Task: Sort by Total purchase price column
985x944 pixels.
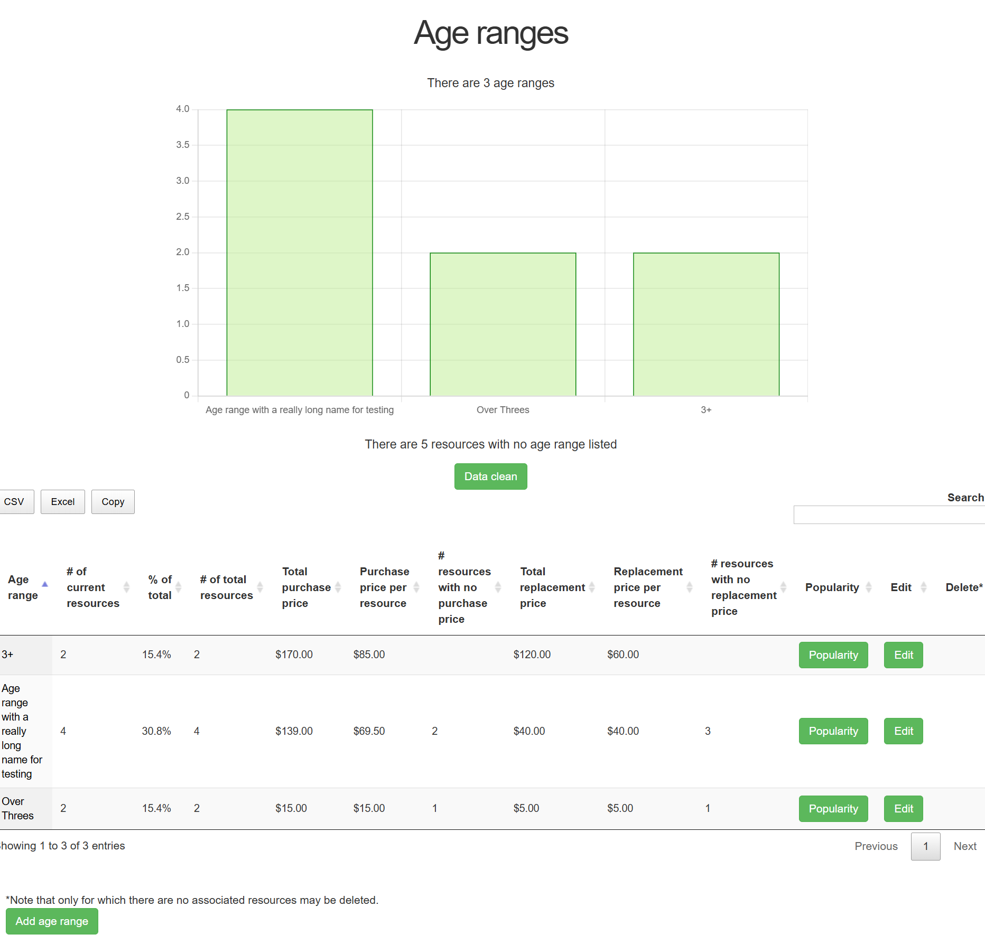Action: [306, 587]
